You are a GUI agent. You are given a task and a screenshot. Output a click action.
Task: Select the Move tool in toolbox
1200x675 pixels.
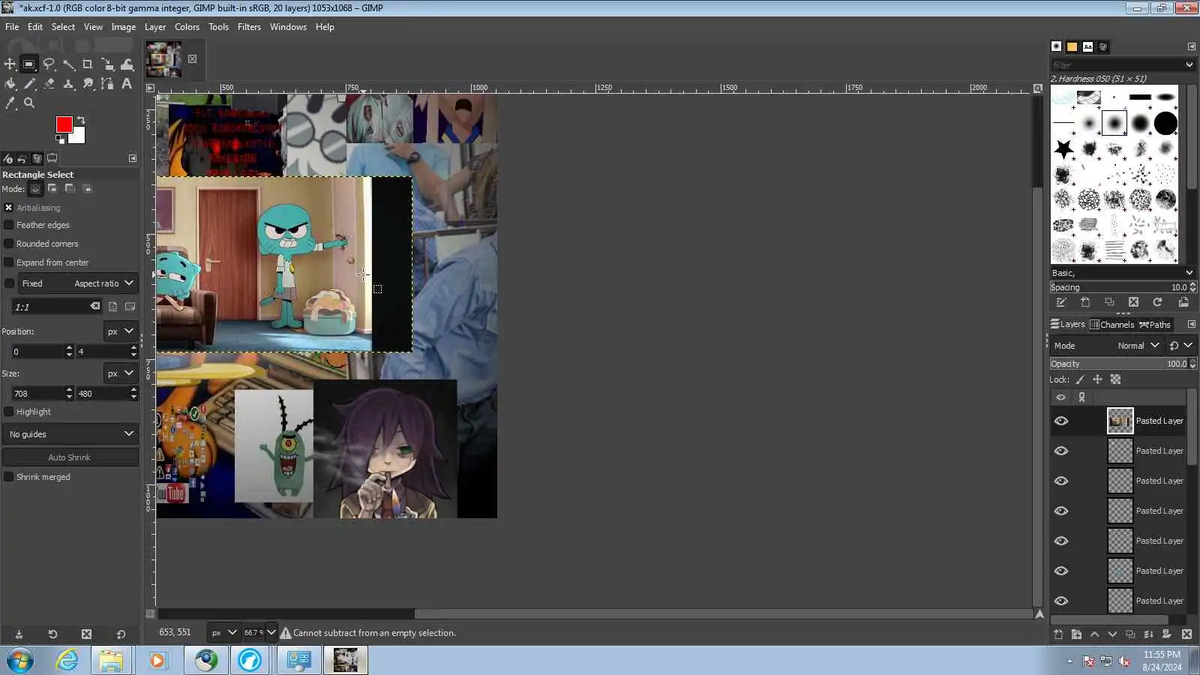(x=10, y=64)
